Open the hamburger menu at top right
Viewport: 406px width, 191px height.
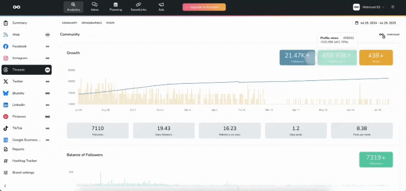tap(393, 7)
